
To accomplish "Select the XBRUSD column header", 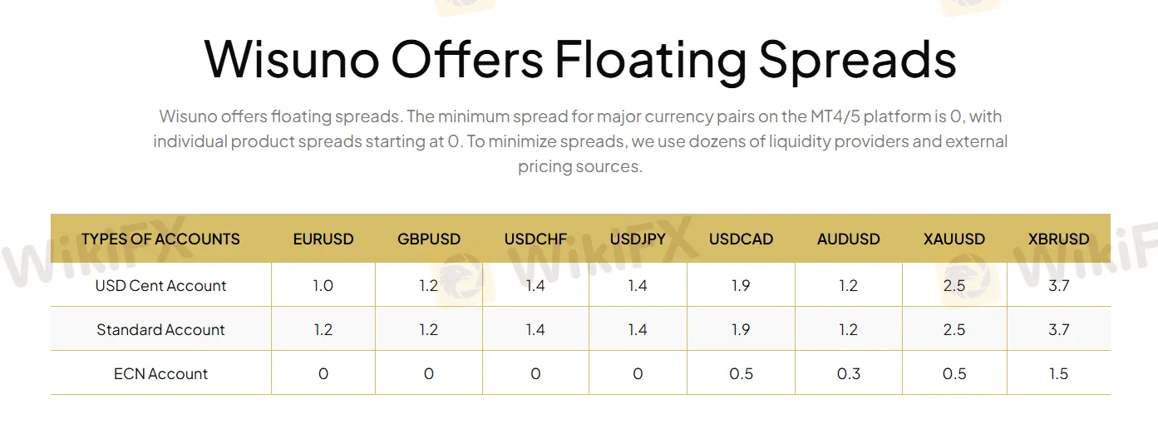I will [x=1058, y=239].
